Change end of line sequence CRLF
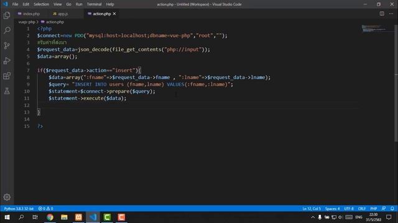 362,209
